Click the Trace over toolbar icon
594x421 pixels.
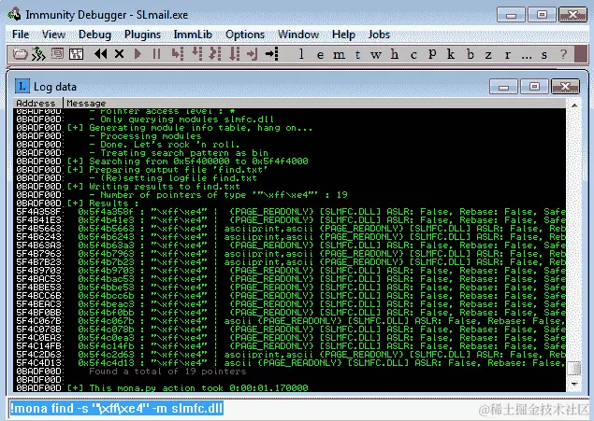point(234,54)
